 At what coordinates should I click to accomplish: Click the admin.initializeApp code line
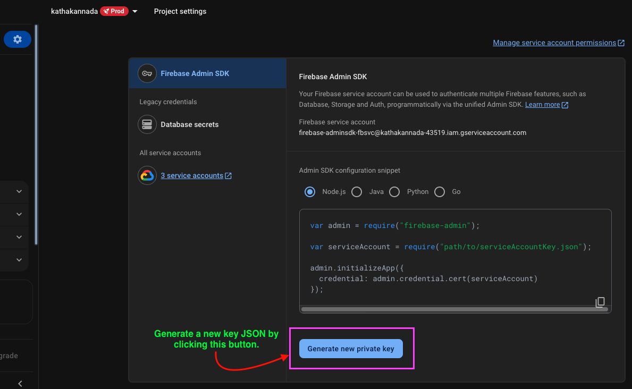[x=357, y=268]
